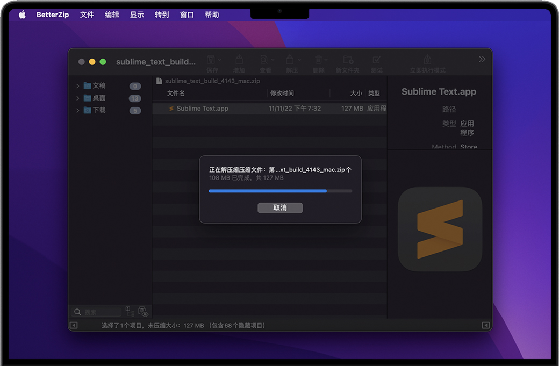The height and width of the screenshot is (366, 559).
Task: Open the 文件 menu in menu bar
Action: pos(87,15)
